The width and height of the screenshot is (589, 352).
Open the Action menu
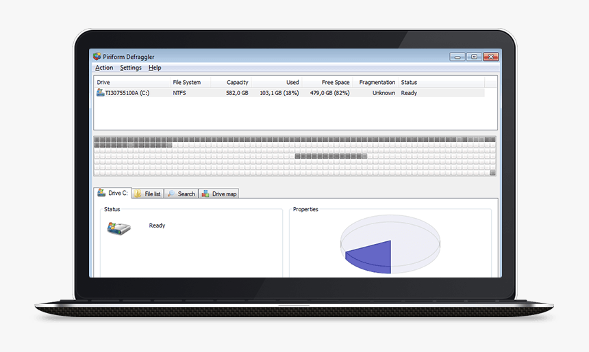pyautogui.click(x=104, y=68)
